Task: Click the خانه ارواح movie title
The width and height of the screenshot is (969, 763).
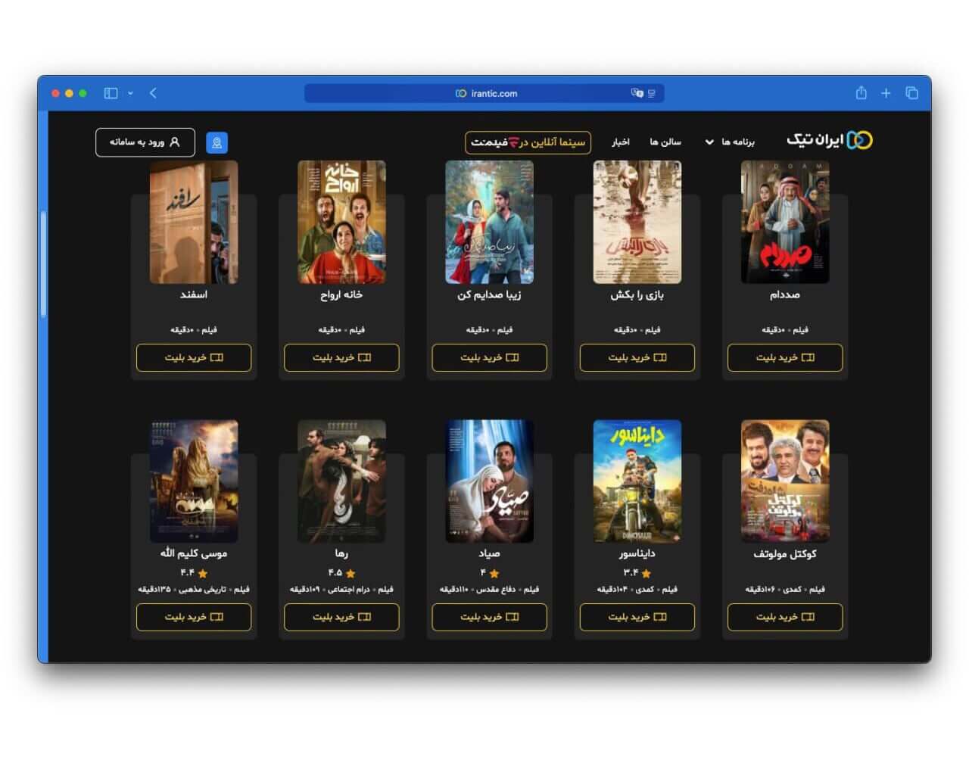Action: click(341, 294)
